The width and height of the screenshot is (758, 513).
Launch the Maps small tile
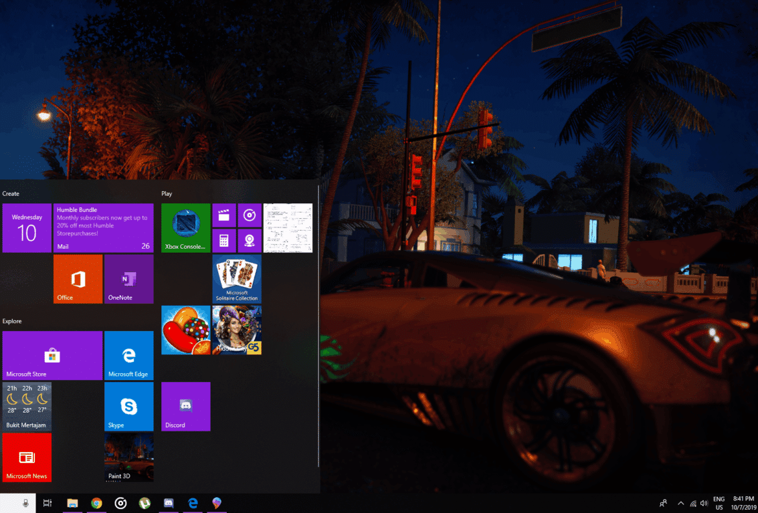pos(249,240)
